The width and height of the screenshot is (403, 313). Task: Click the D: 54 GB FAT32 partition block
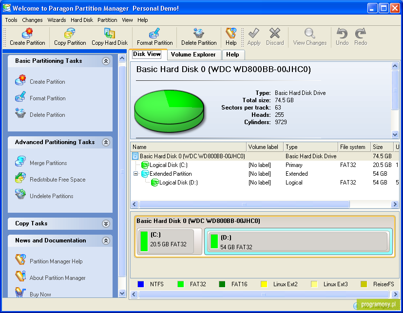pos(297,241)
